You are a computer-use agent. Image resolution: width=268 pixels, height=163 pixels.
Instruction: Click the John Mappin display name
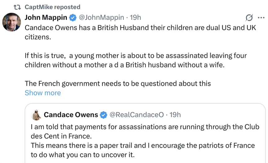(x=46, y=17)
